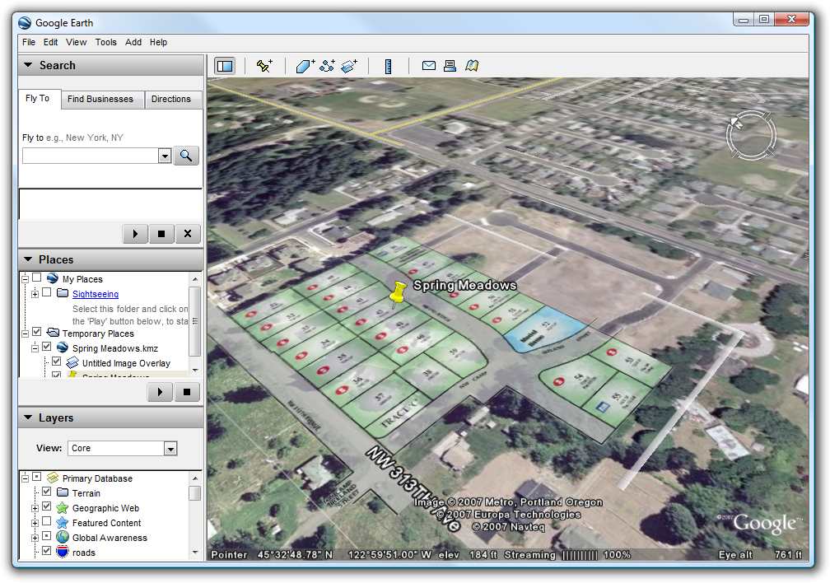Screen dimensions: 830x583
Task: Toggle the Sightseeing checkbox
Action: click(47, 292)
